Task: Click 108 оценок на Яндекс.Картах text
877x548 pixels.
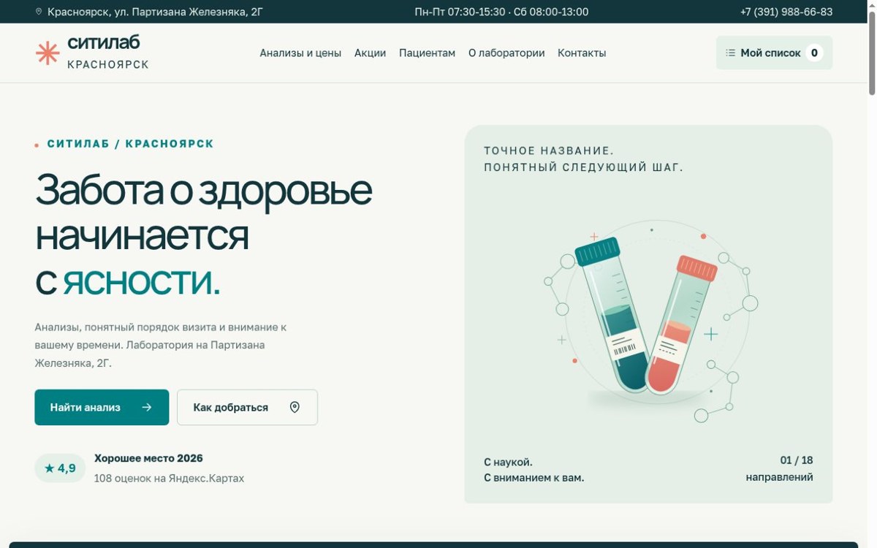Action: pyautogui.click(x=169, y=478)
